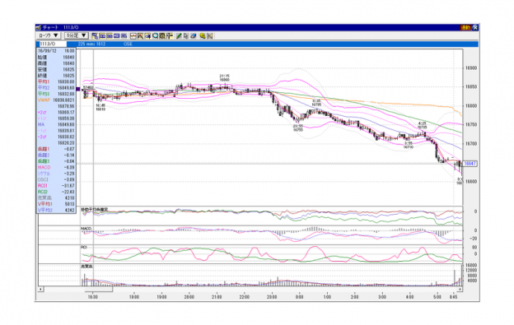514x325 pixels.
Task: Open the candlestick chart type dropdown
Action: point(48,35)
